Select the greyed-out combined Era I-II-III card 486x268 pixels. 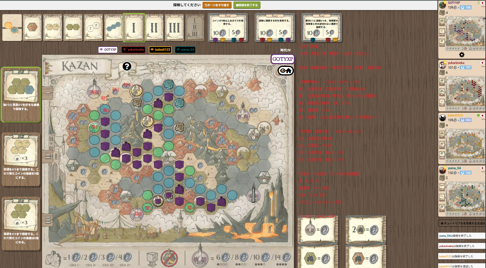point(195,27)
